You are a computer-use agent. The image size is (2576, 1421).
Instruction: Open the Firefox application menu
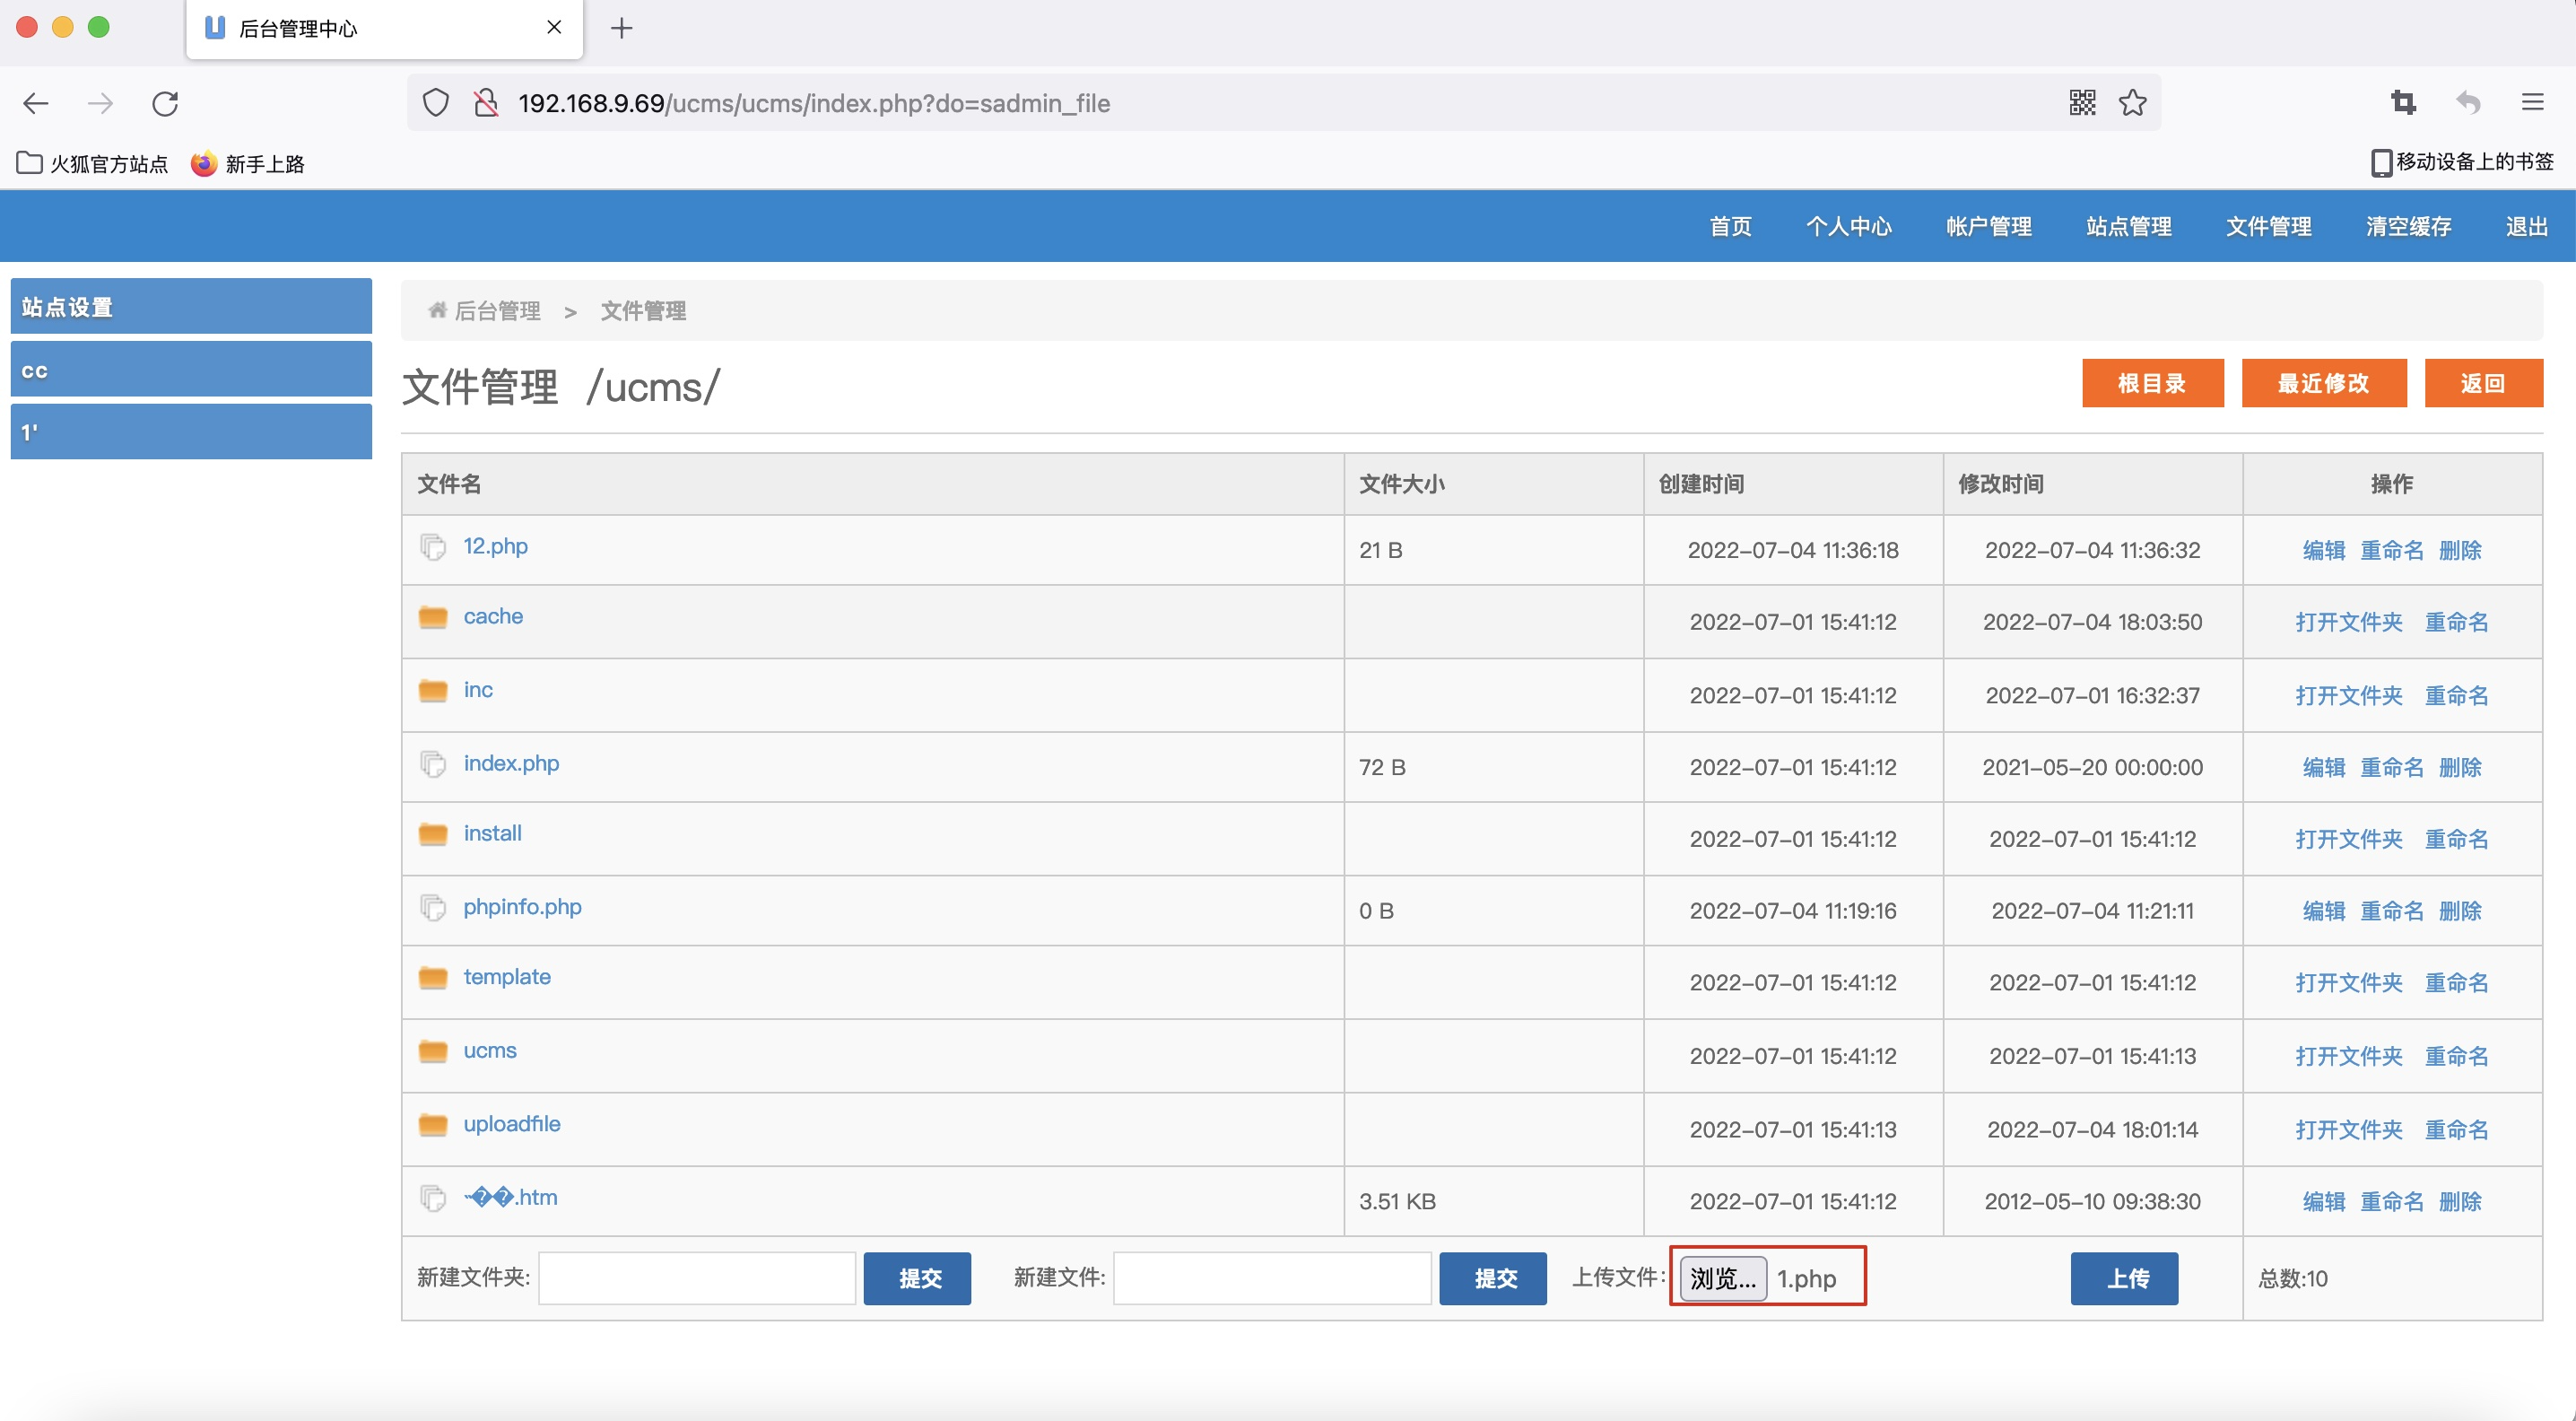(2534, 102)
